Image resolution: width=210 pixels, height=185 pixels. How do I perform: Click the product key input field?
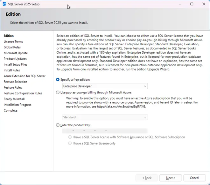[x=105, y=131]
